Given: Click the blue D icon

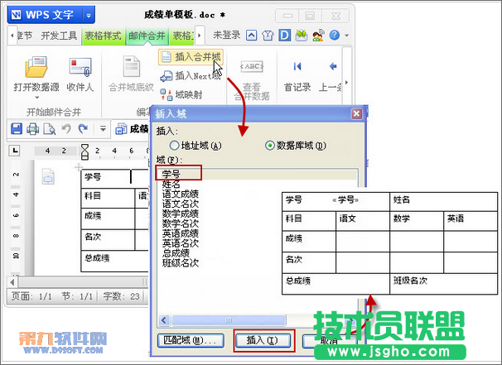Looking at the screenshot, I should 284,36.
